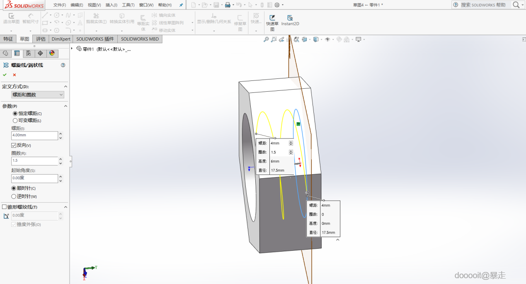
Task: Enable the 锥形螺纹线 checkbox
Action: coord(4,207)
